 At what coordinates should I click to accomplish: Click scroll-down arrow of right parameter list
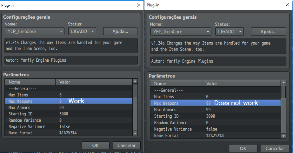(283, 136)
